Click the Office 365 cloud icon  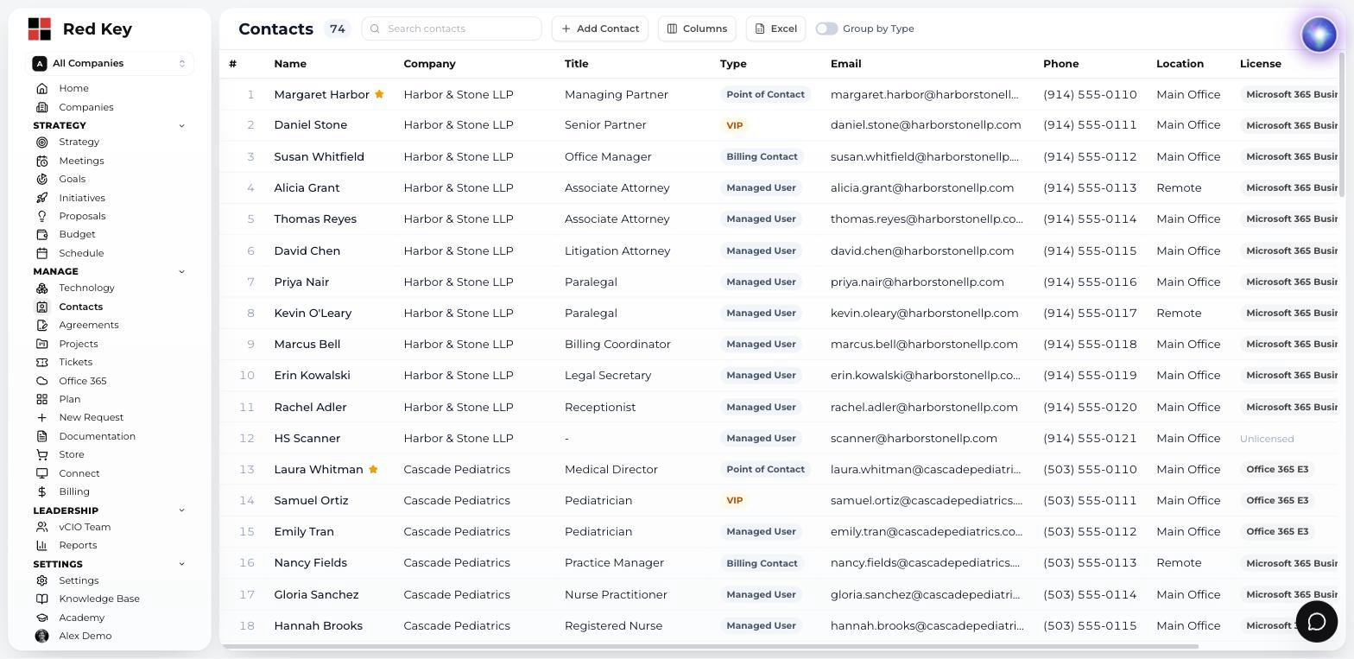coord(41,381)
